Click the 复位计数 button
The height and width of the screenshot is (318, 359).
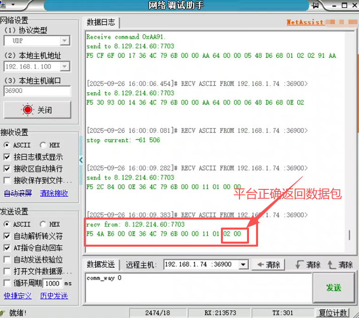(x=333, y=313)
